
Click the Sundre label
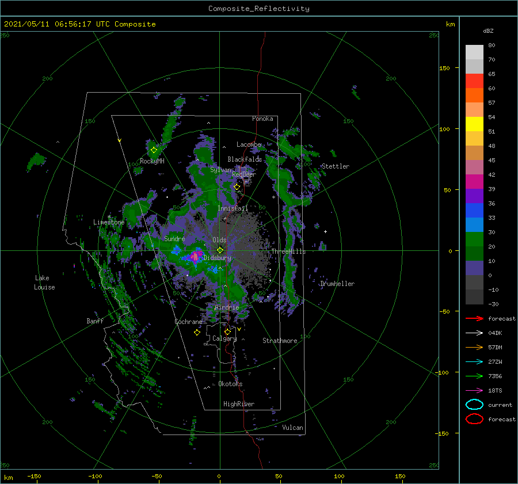(174, 238)
